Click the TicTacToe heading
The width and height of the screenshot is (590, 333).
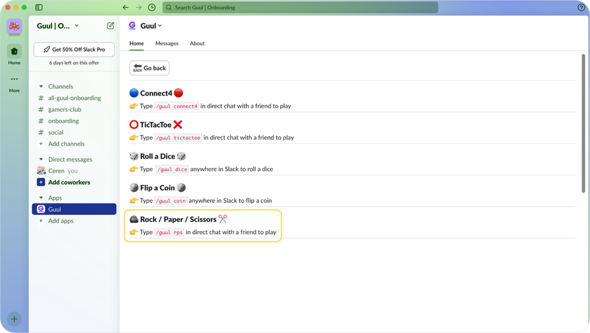click(x=155, y=124)
